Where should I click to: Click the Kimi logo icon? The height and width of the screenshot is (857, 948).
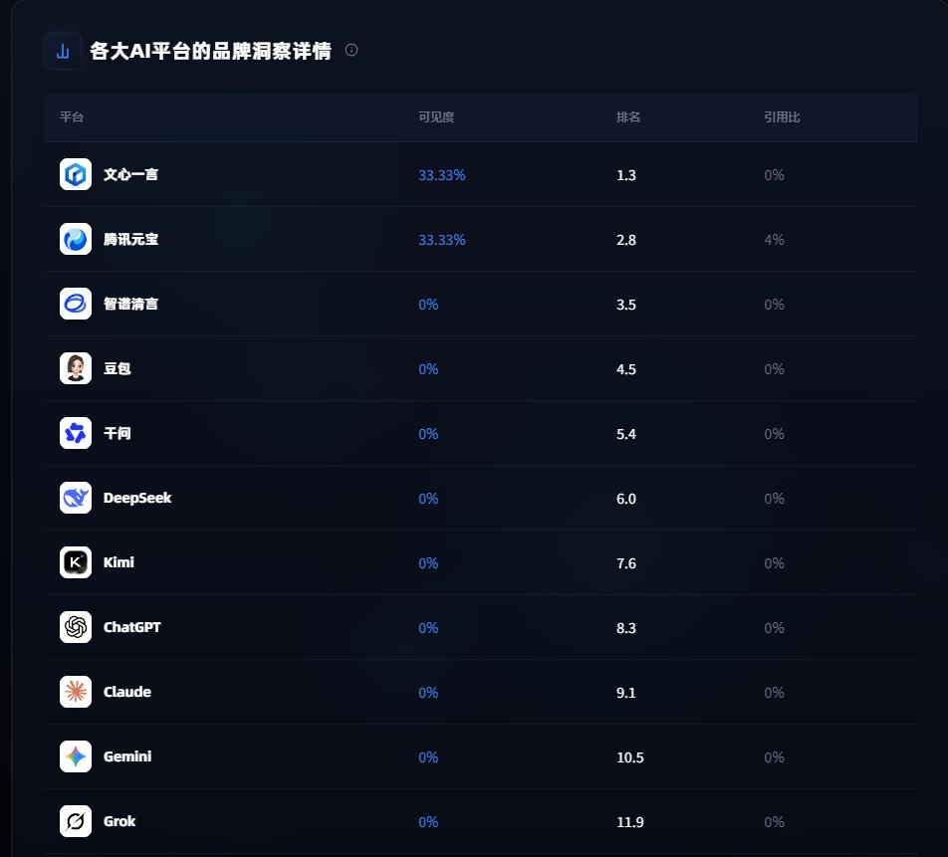[x=76, y=562]
